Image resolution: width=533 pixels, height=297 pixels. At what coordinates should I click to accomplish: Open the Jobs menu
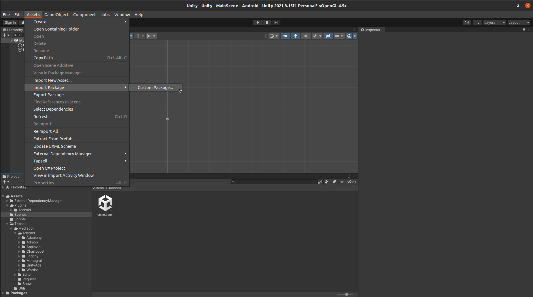pos(105,14)
